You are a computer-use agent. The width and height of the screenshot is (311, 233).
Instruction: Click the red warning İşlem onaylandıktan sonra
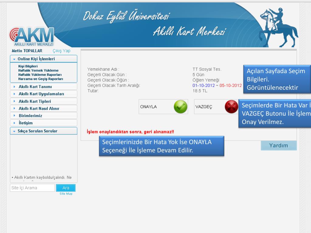point(130,132)
